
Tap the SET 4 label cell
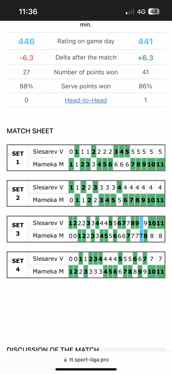[x=18, y=265]
